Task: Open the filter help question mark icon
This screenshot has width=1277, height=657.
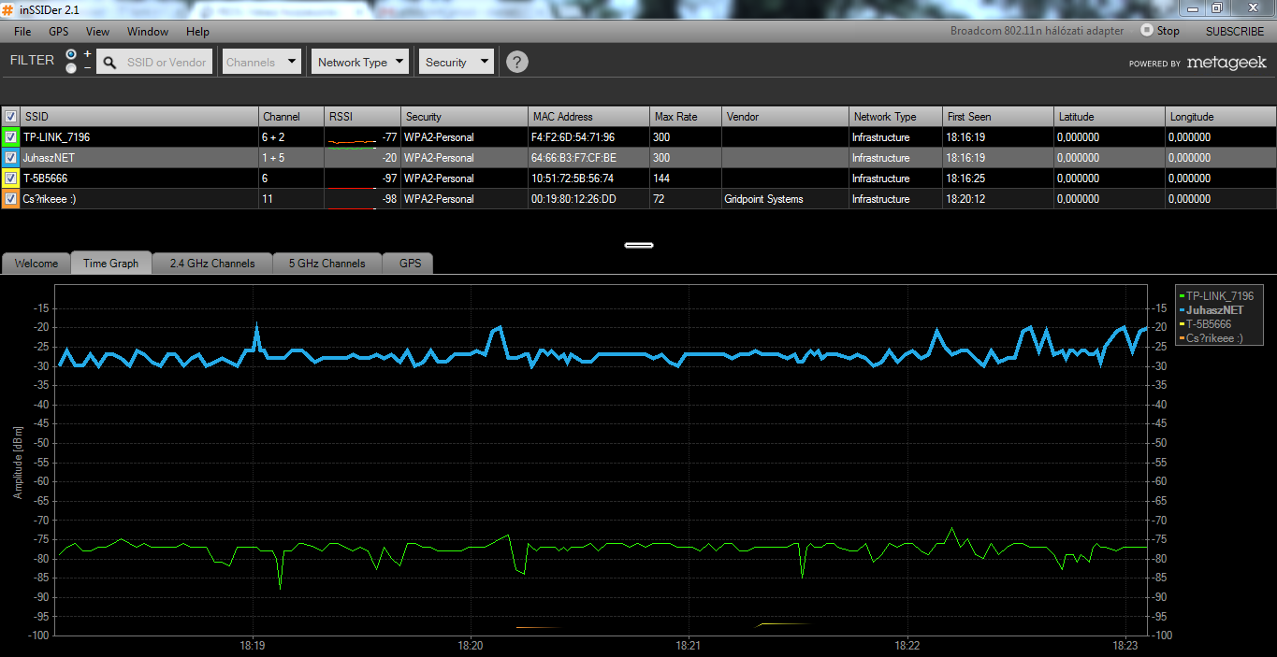Action: 517,63
